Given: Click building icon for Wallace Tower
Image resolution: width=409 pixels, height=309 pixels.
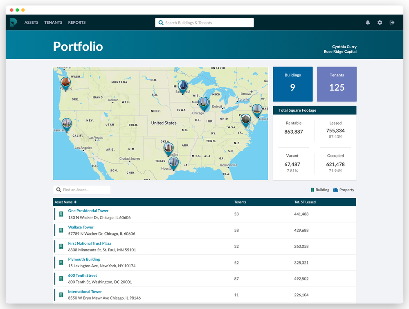Looking at the screenshot, I should (x=61, y=230).
